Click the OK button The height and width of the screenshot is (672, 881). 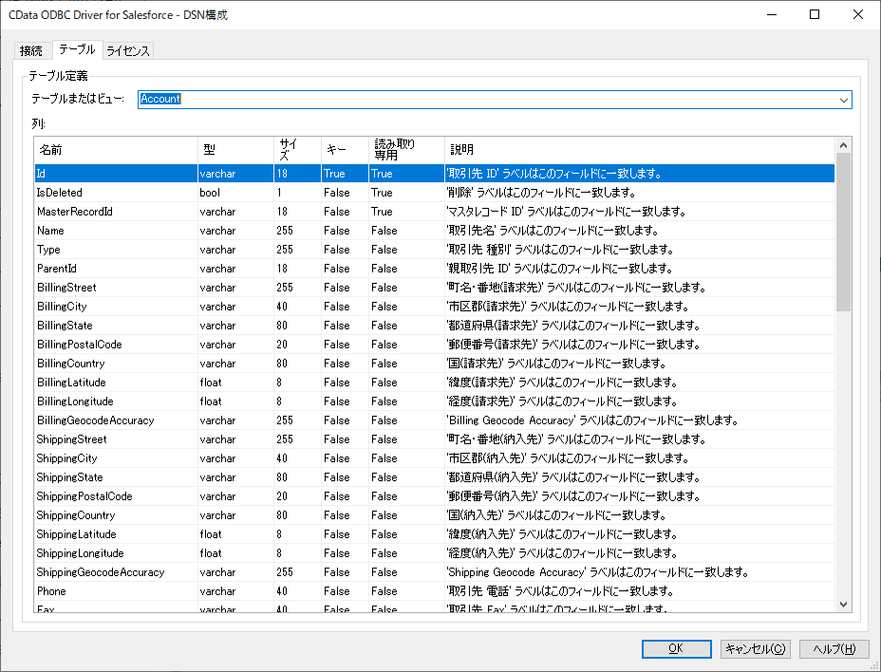(678, 649)
